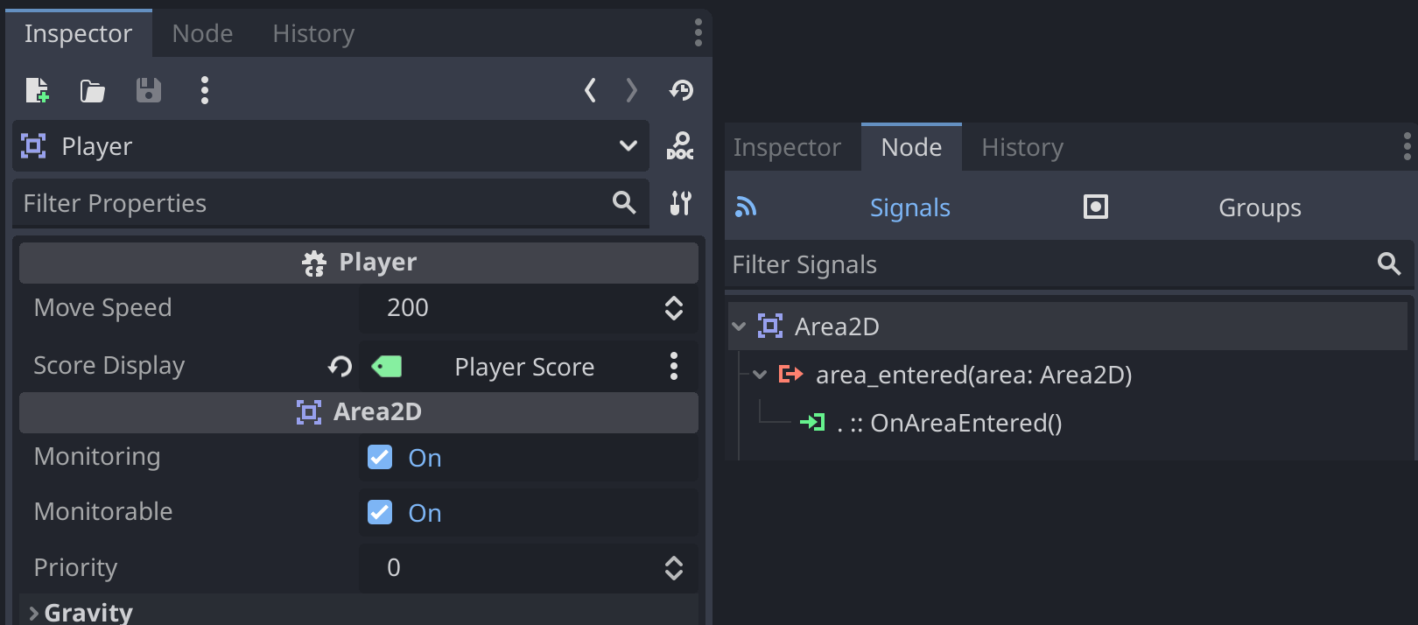Click the forward navigation arrow
This screenshot has width=1418, height=625.
pyautogui.click(x=632, y=90)
